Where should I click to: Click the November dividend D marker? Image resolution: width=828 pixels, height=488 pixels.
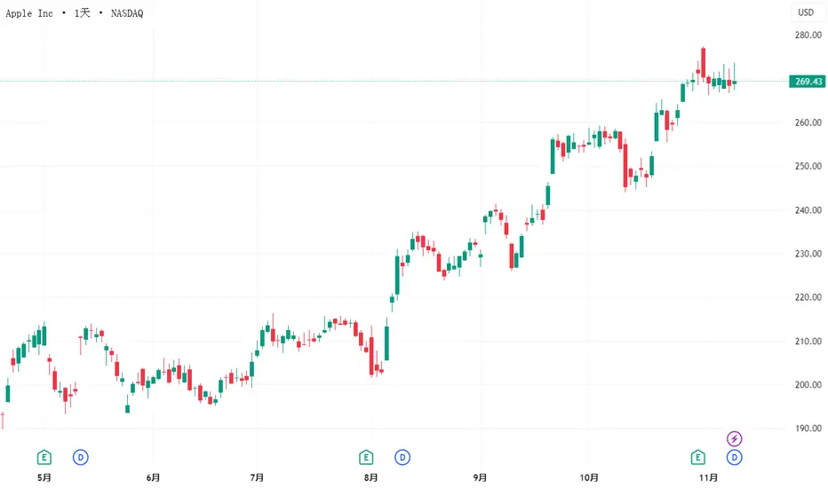(735, 457)
